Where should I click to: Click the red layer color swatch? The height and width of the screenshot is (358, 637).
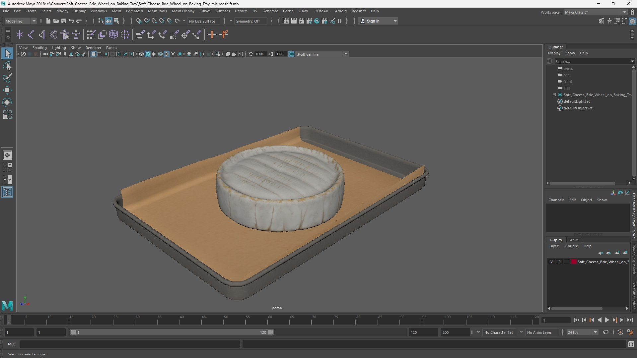[574, 262]
